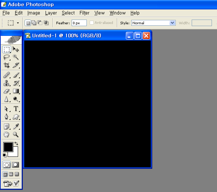
Task: Maximize the Untitled-1 document window
Action: (138, 36)
